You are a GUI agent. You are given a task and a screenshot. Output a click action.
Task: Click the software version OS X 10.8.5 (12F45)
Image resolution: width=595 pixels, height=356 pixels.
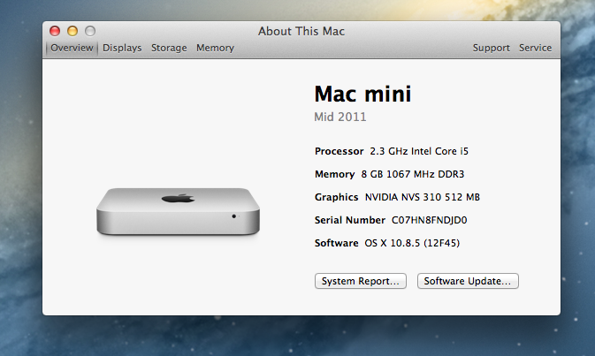point(412,243)
